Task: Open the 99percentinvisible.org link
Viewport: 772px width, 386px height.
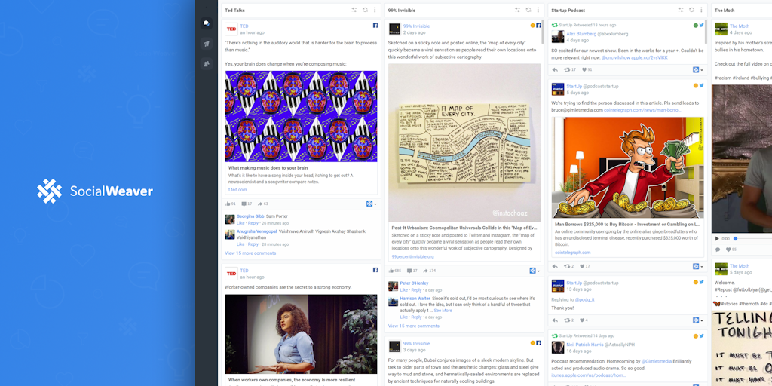Action: click(412, 256)
